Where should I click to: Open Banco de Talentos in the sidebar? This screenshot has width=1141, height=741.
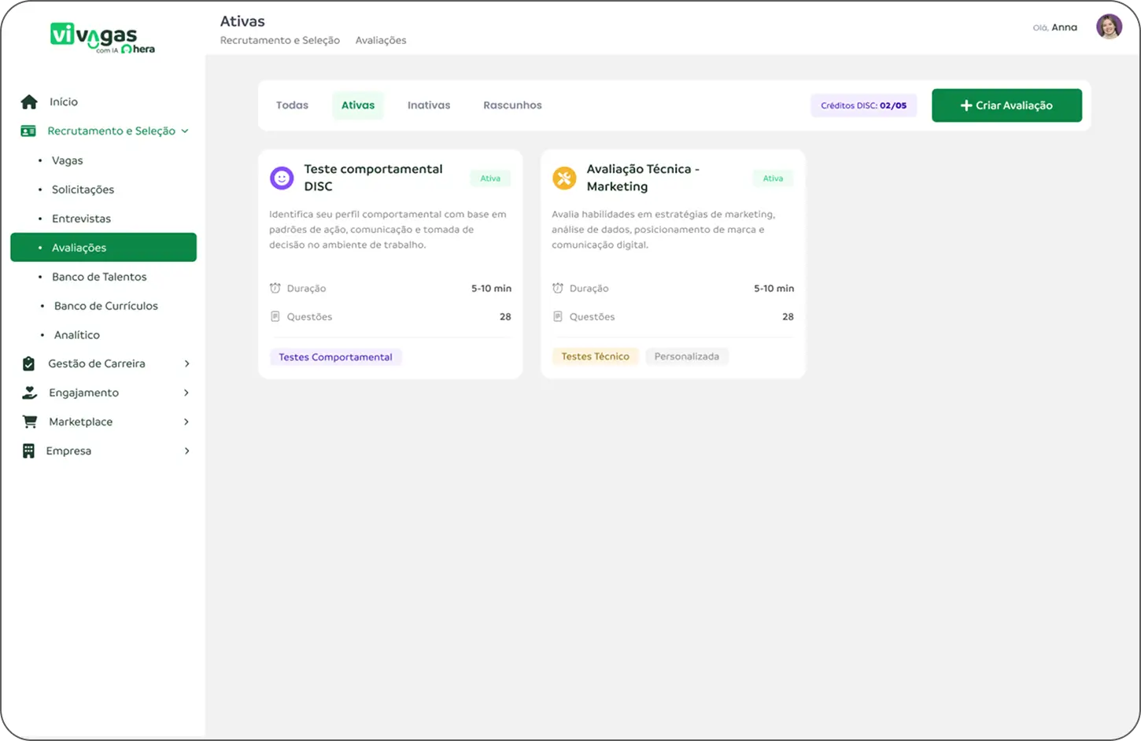(99, 277)
